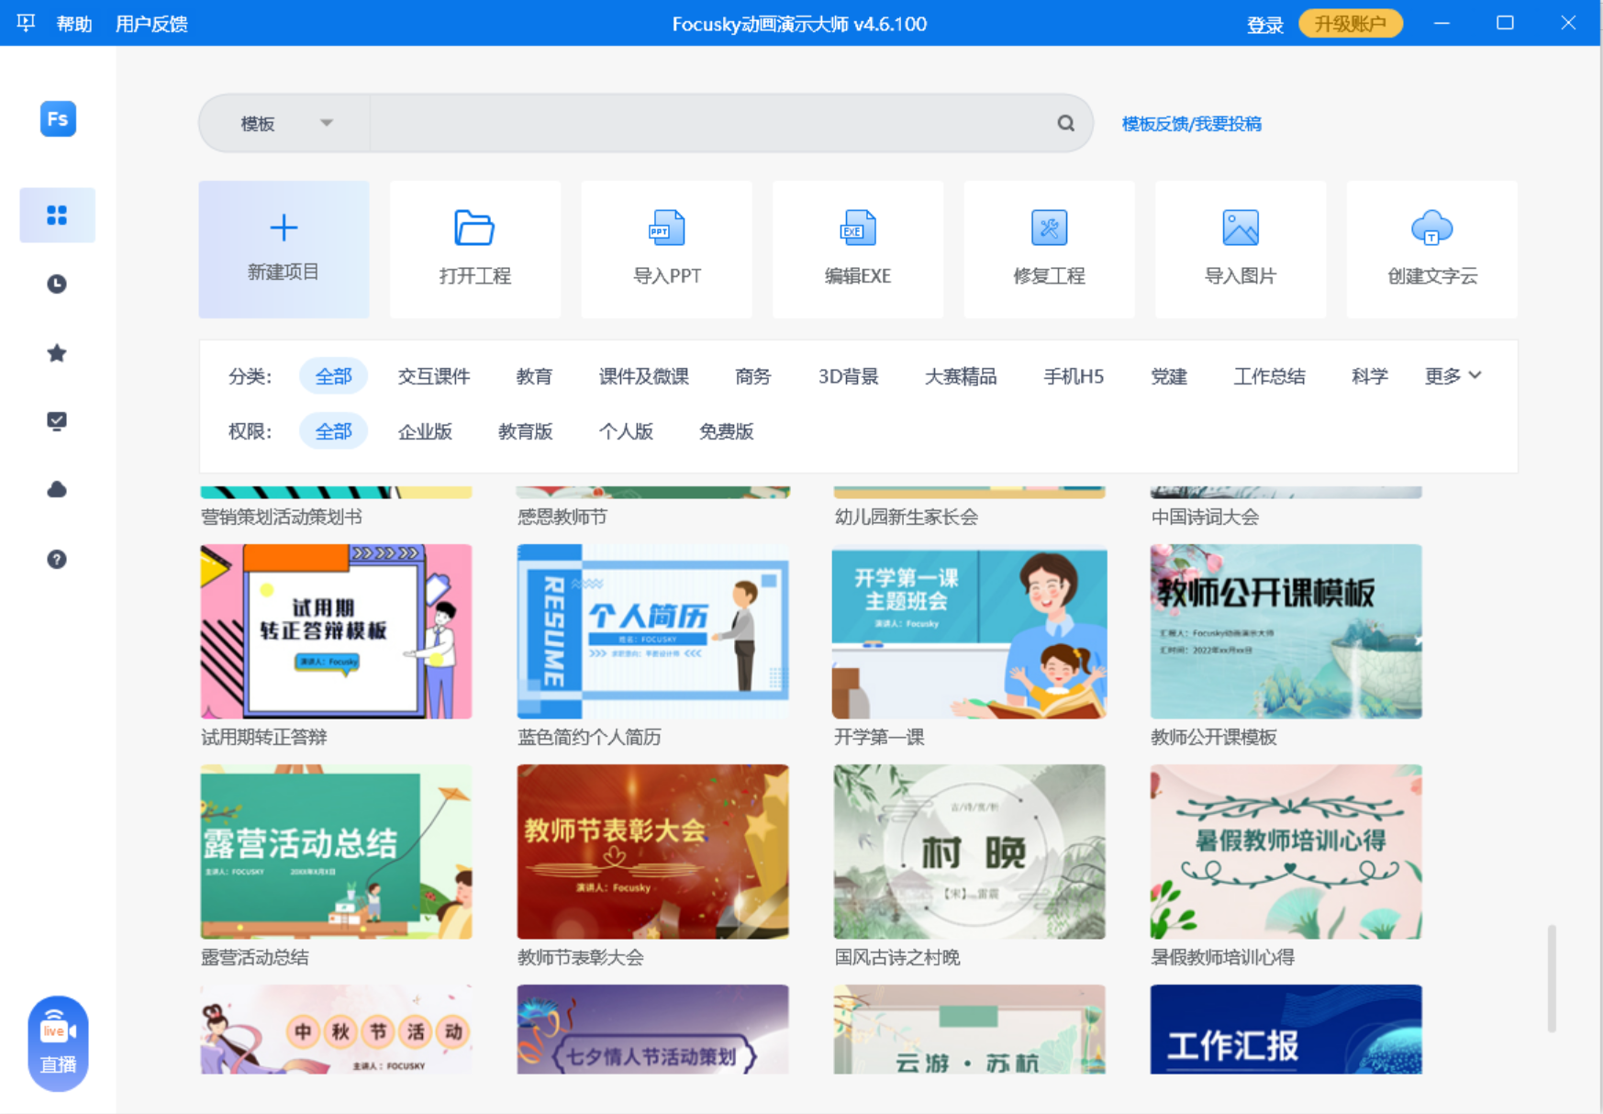Viewport: 1603px width, 1114px height.
Task: Open the 模板 search type dropdown
Action: (x=285, y=123)
